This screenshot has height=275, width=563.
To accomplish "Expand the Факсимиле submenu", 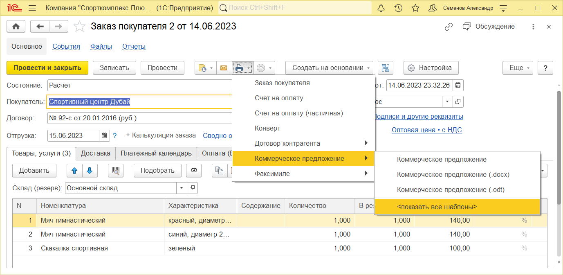I will [x=303, y=174].
